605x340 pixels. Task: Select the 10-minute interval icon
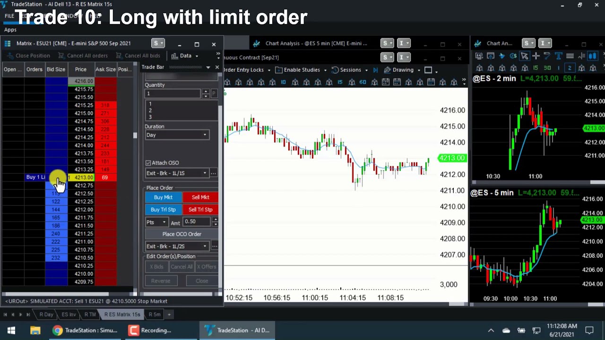coord(283,82)
